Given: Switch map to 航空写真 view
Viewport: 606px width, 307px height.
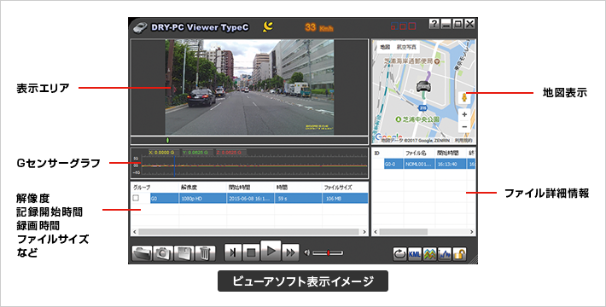Looking at the screenshot, I should click(406, 47).
